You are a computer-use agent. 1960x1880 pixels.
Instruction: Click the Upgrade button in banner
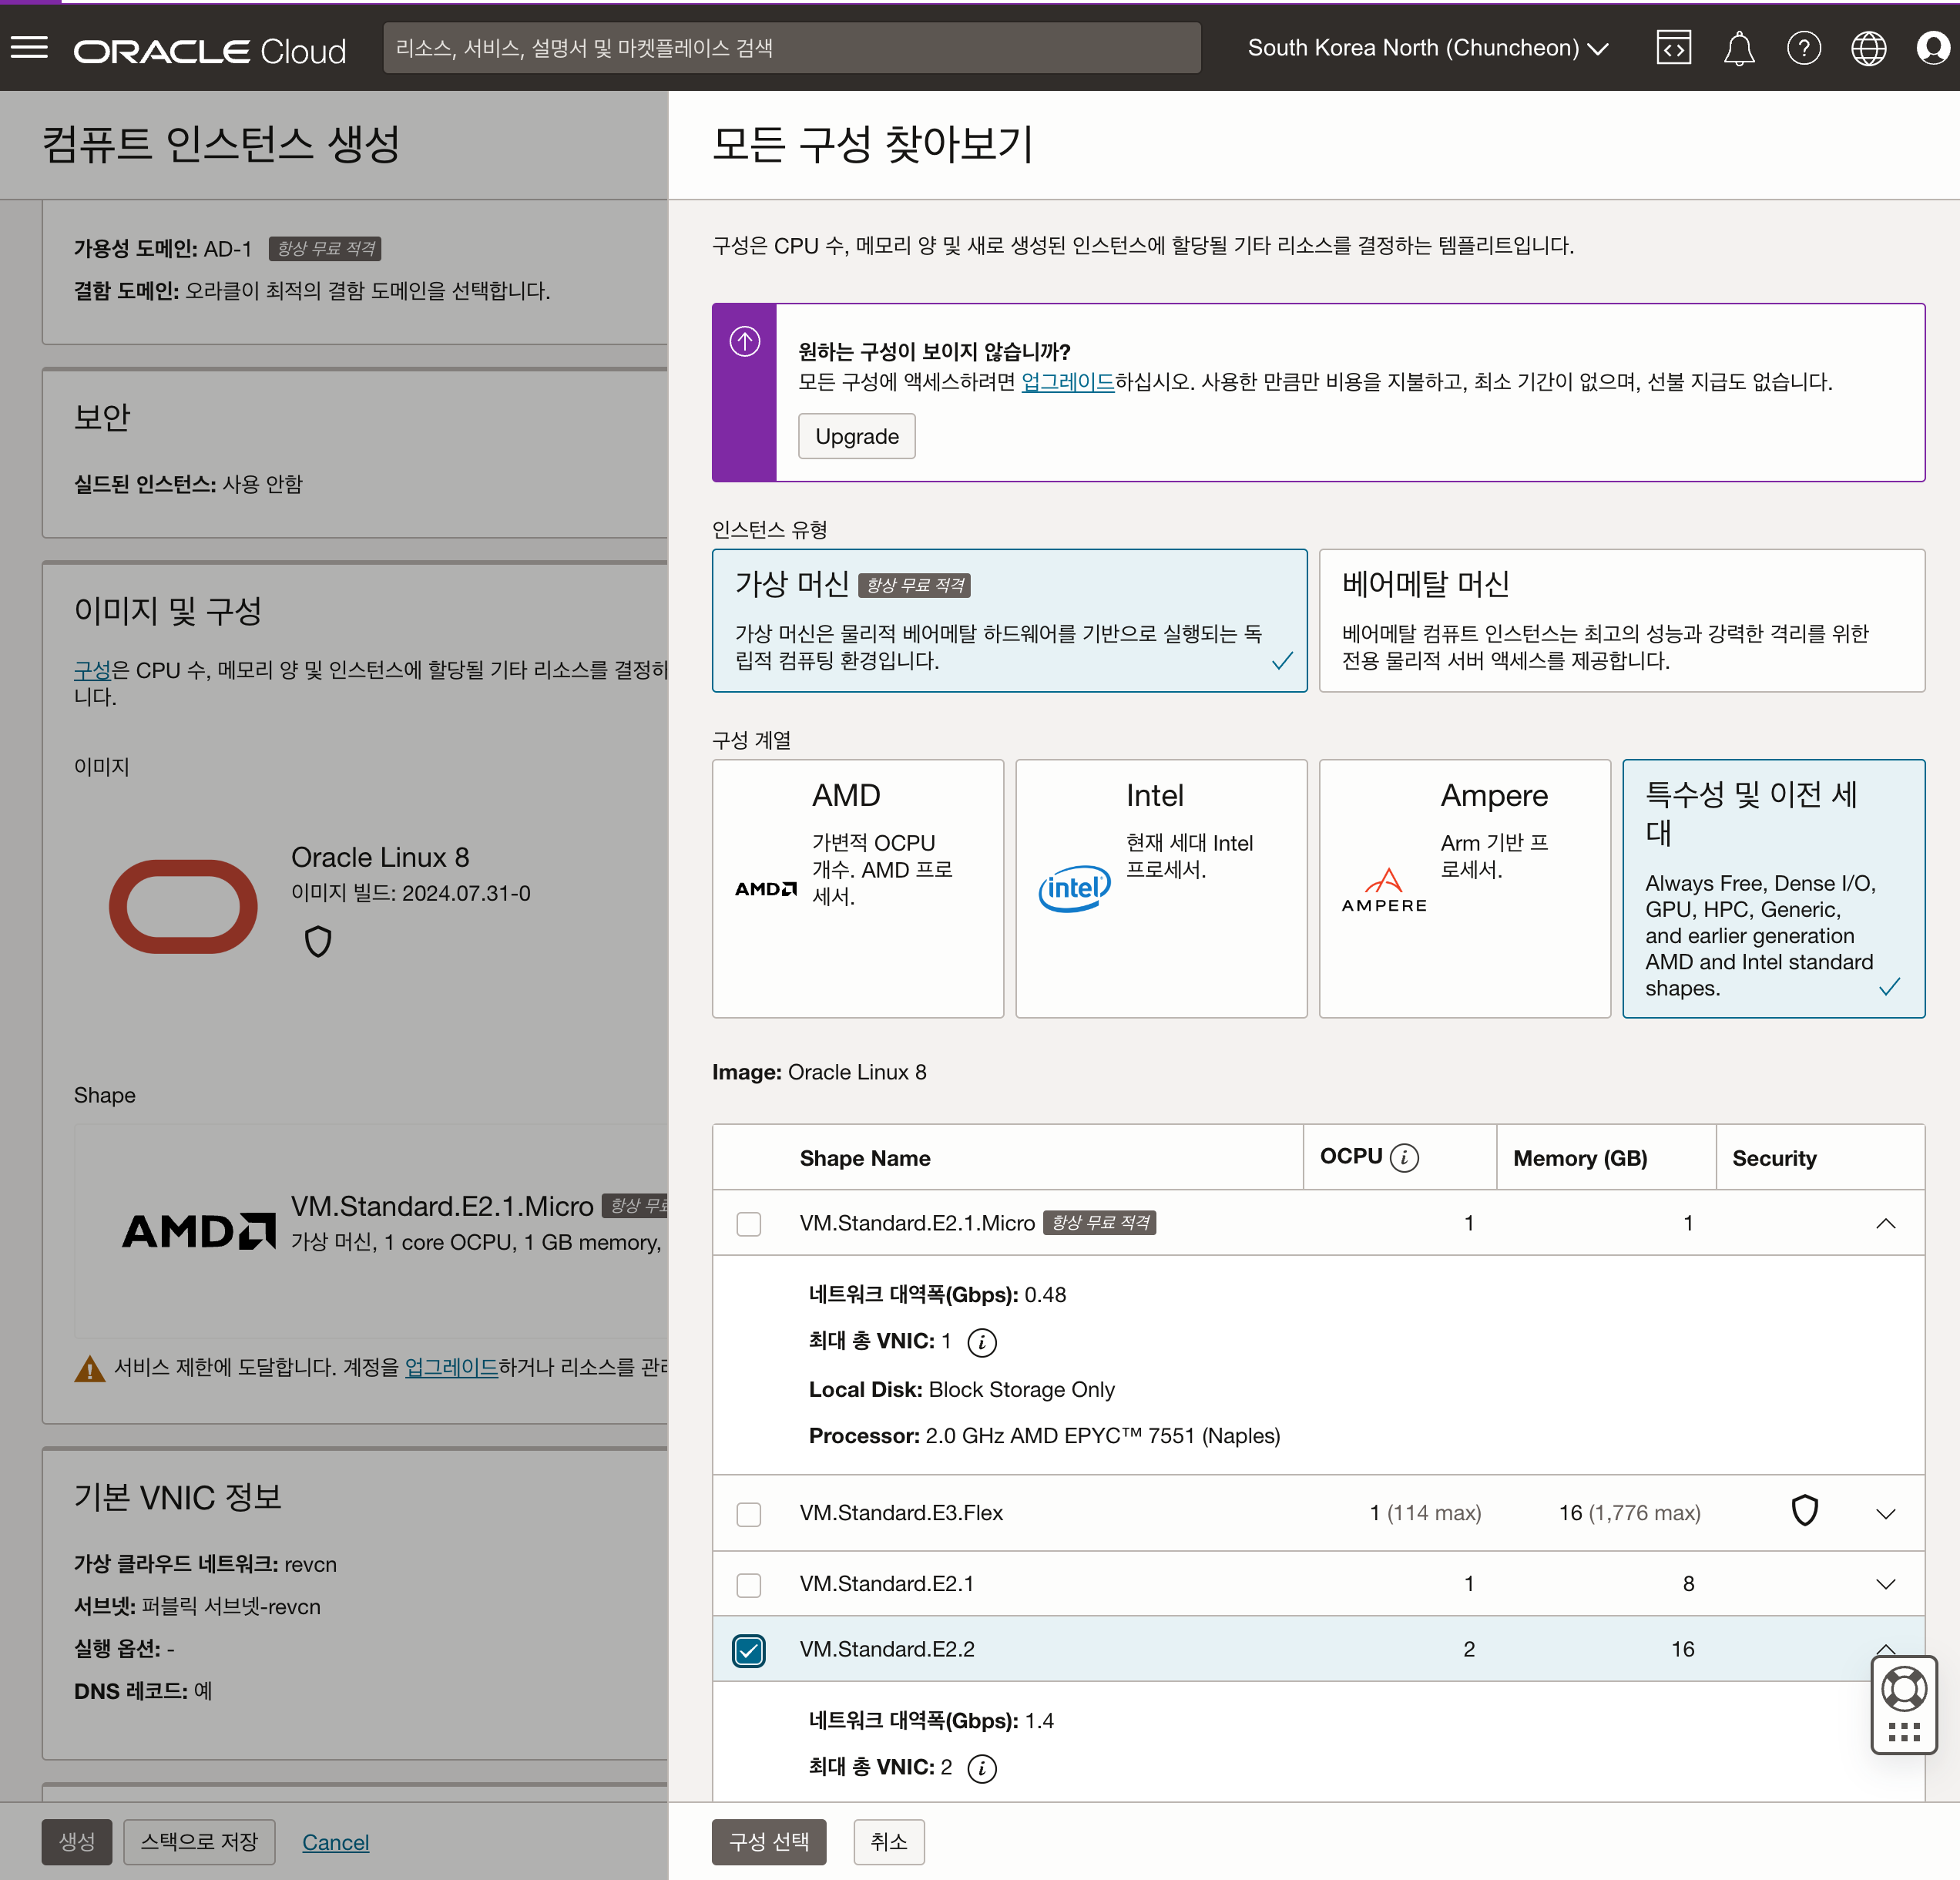click(856, 436)
